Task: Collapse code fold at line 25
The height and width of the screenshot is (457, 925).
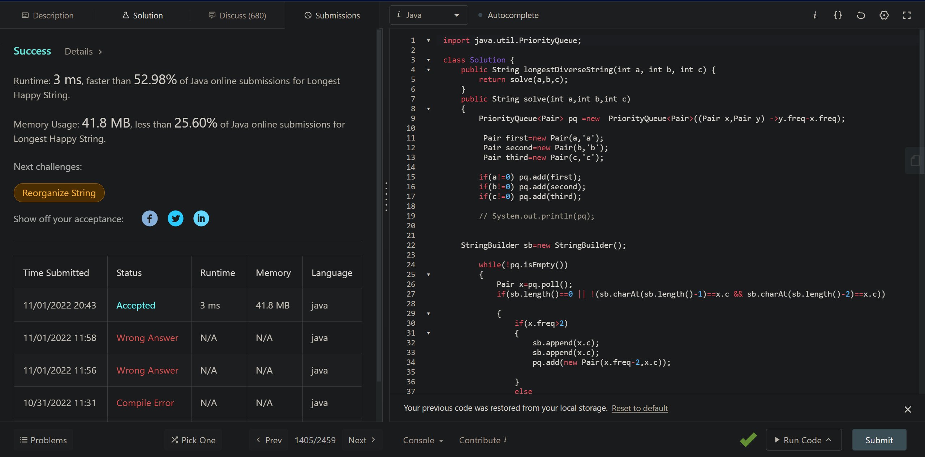Action: [x=429, y=275]
